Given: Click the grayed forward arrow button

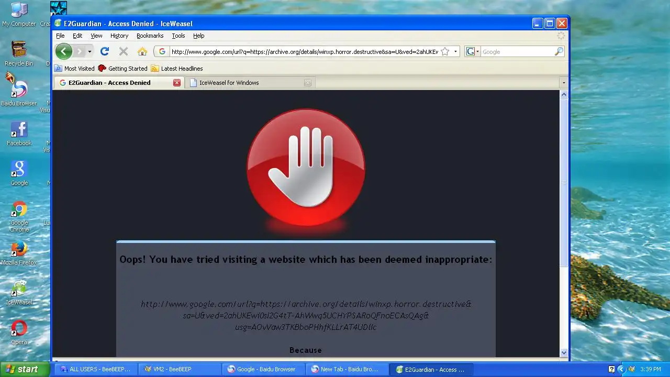Looking at the screenshot, I should coord(79,51).
